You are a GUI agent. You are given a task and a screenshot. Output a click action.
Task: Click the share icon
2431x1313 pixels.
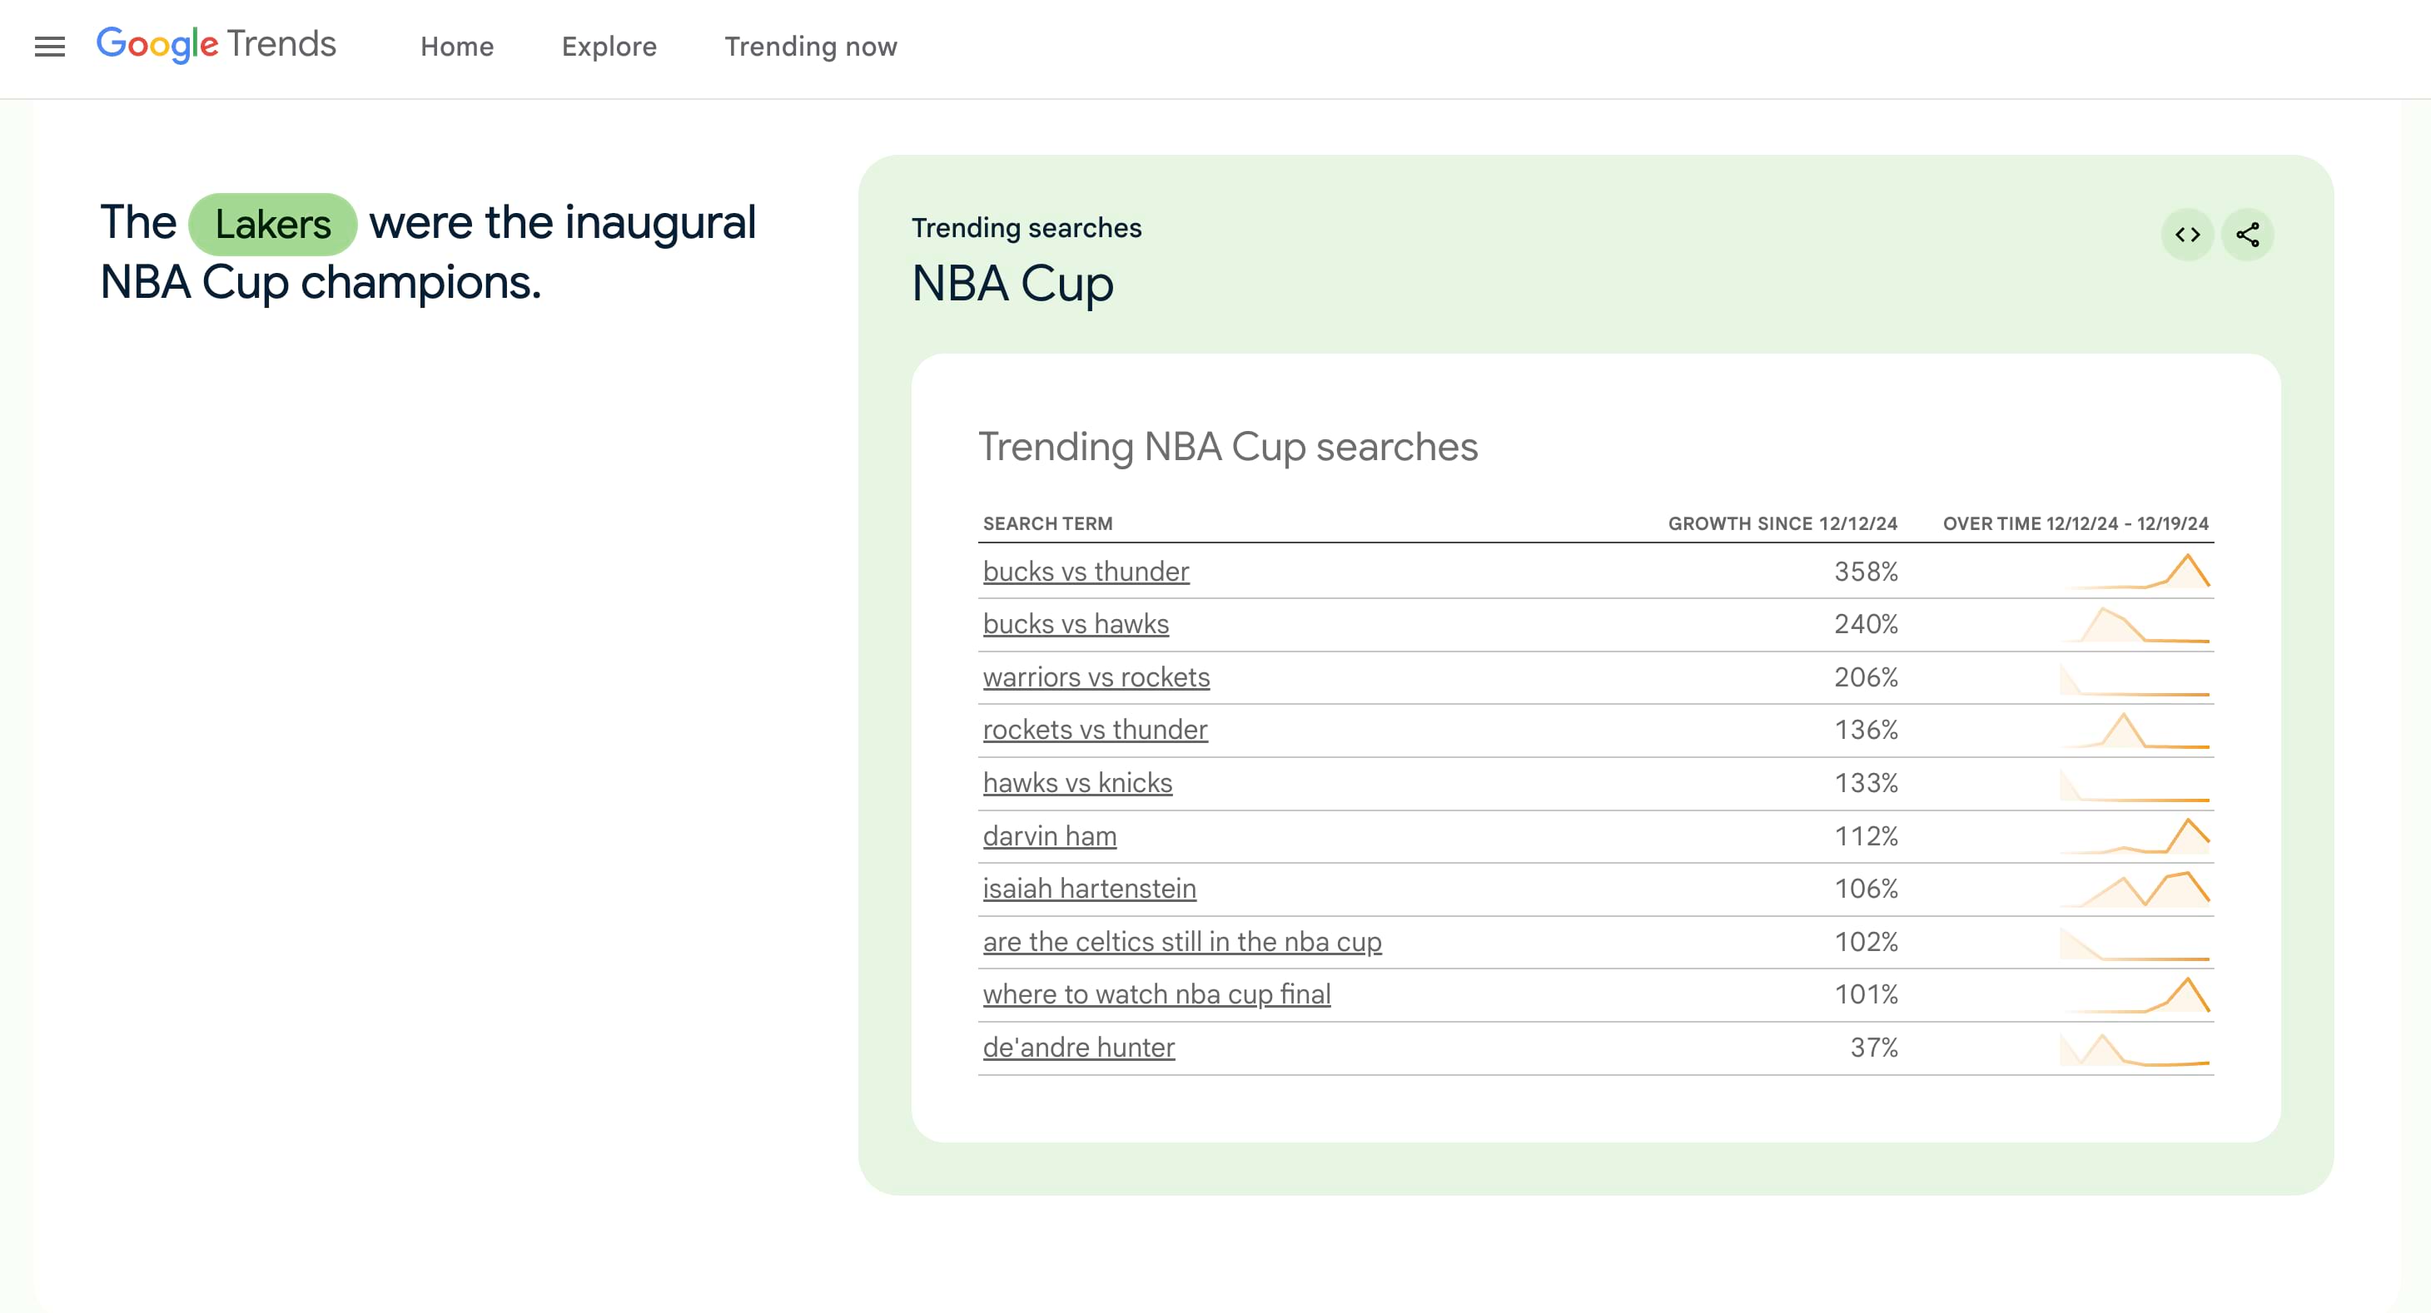pyautogui.click(x=2247, y=234)
